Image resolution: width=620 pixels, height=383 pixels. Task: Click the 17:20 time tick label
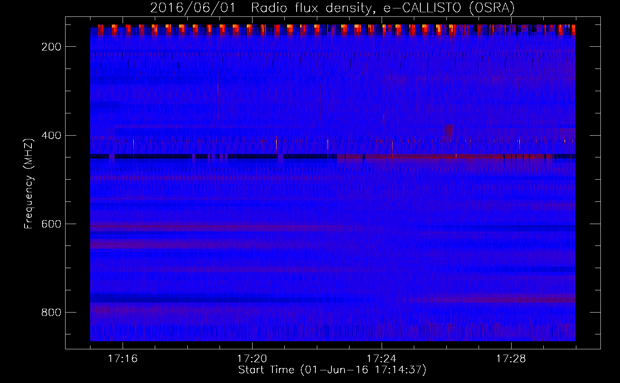click(252, 359)
